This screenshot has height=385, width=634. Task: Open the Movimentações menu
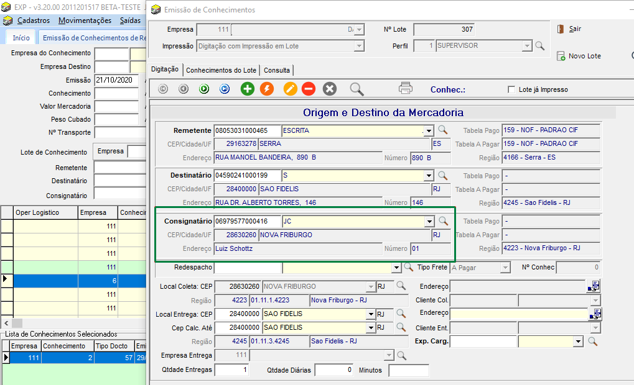coord(85,20)
